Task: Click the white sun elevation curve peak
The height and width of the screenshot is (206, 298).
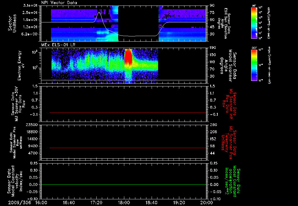Action: (x=99, y=12)
